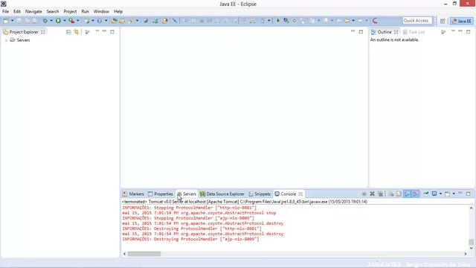This screenshot has height=268, width=476.
Task: Open the Back navigation dropdown arrow
Action: point(353,21)
